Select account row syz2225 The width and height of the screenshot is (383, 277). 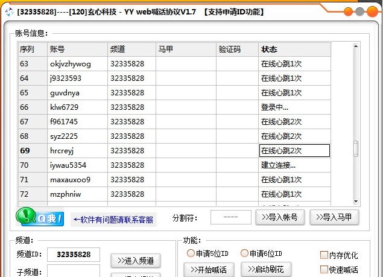[x=175, y=136]
